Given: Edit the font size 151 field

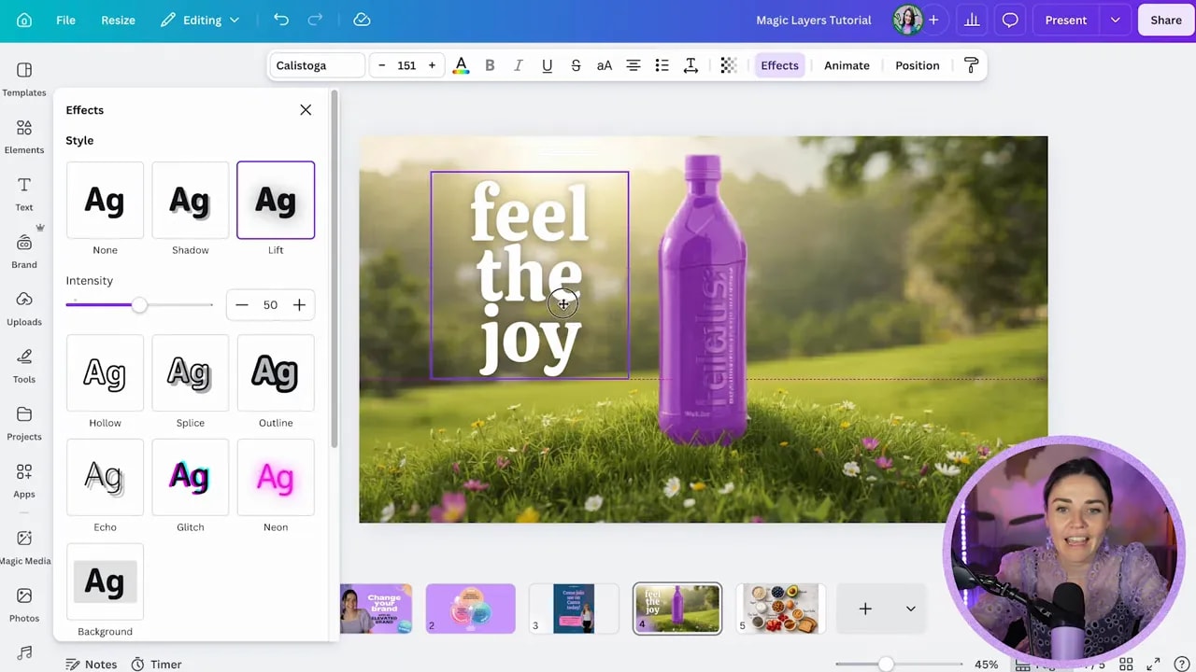Looking at the screenshot, I should 406,65.
